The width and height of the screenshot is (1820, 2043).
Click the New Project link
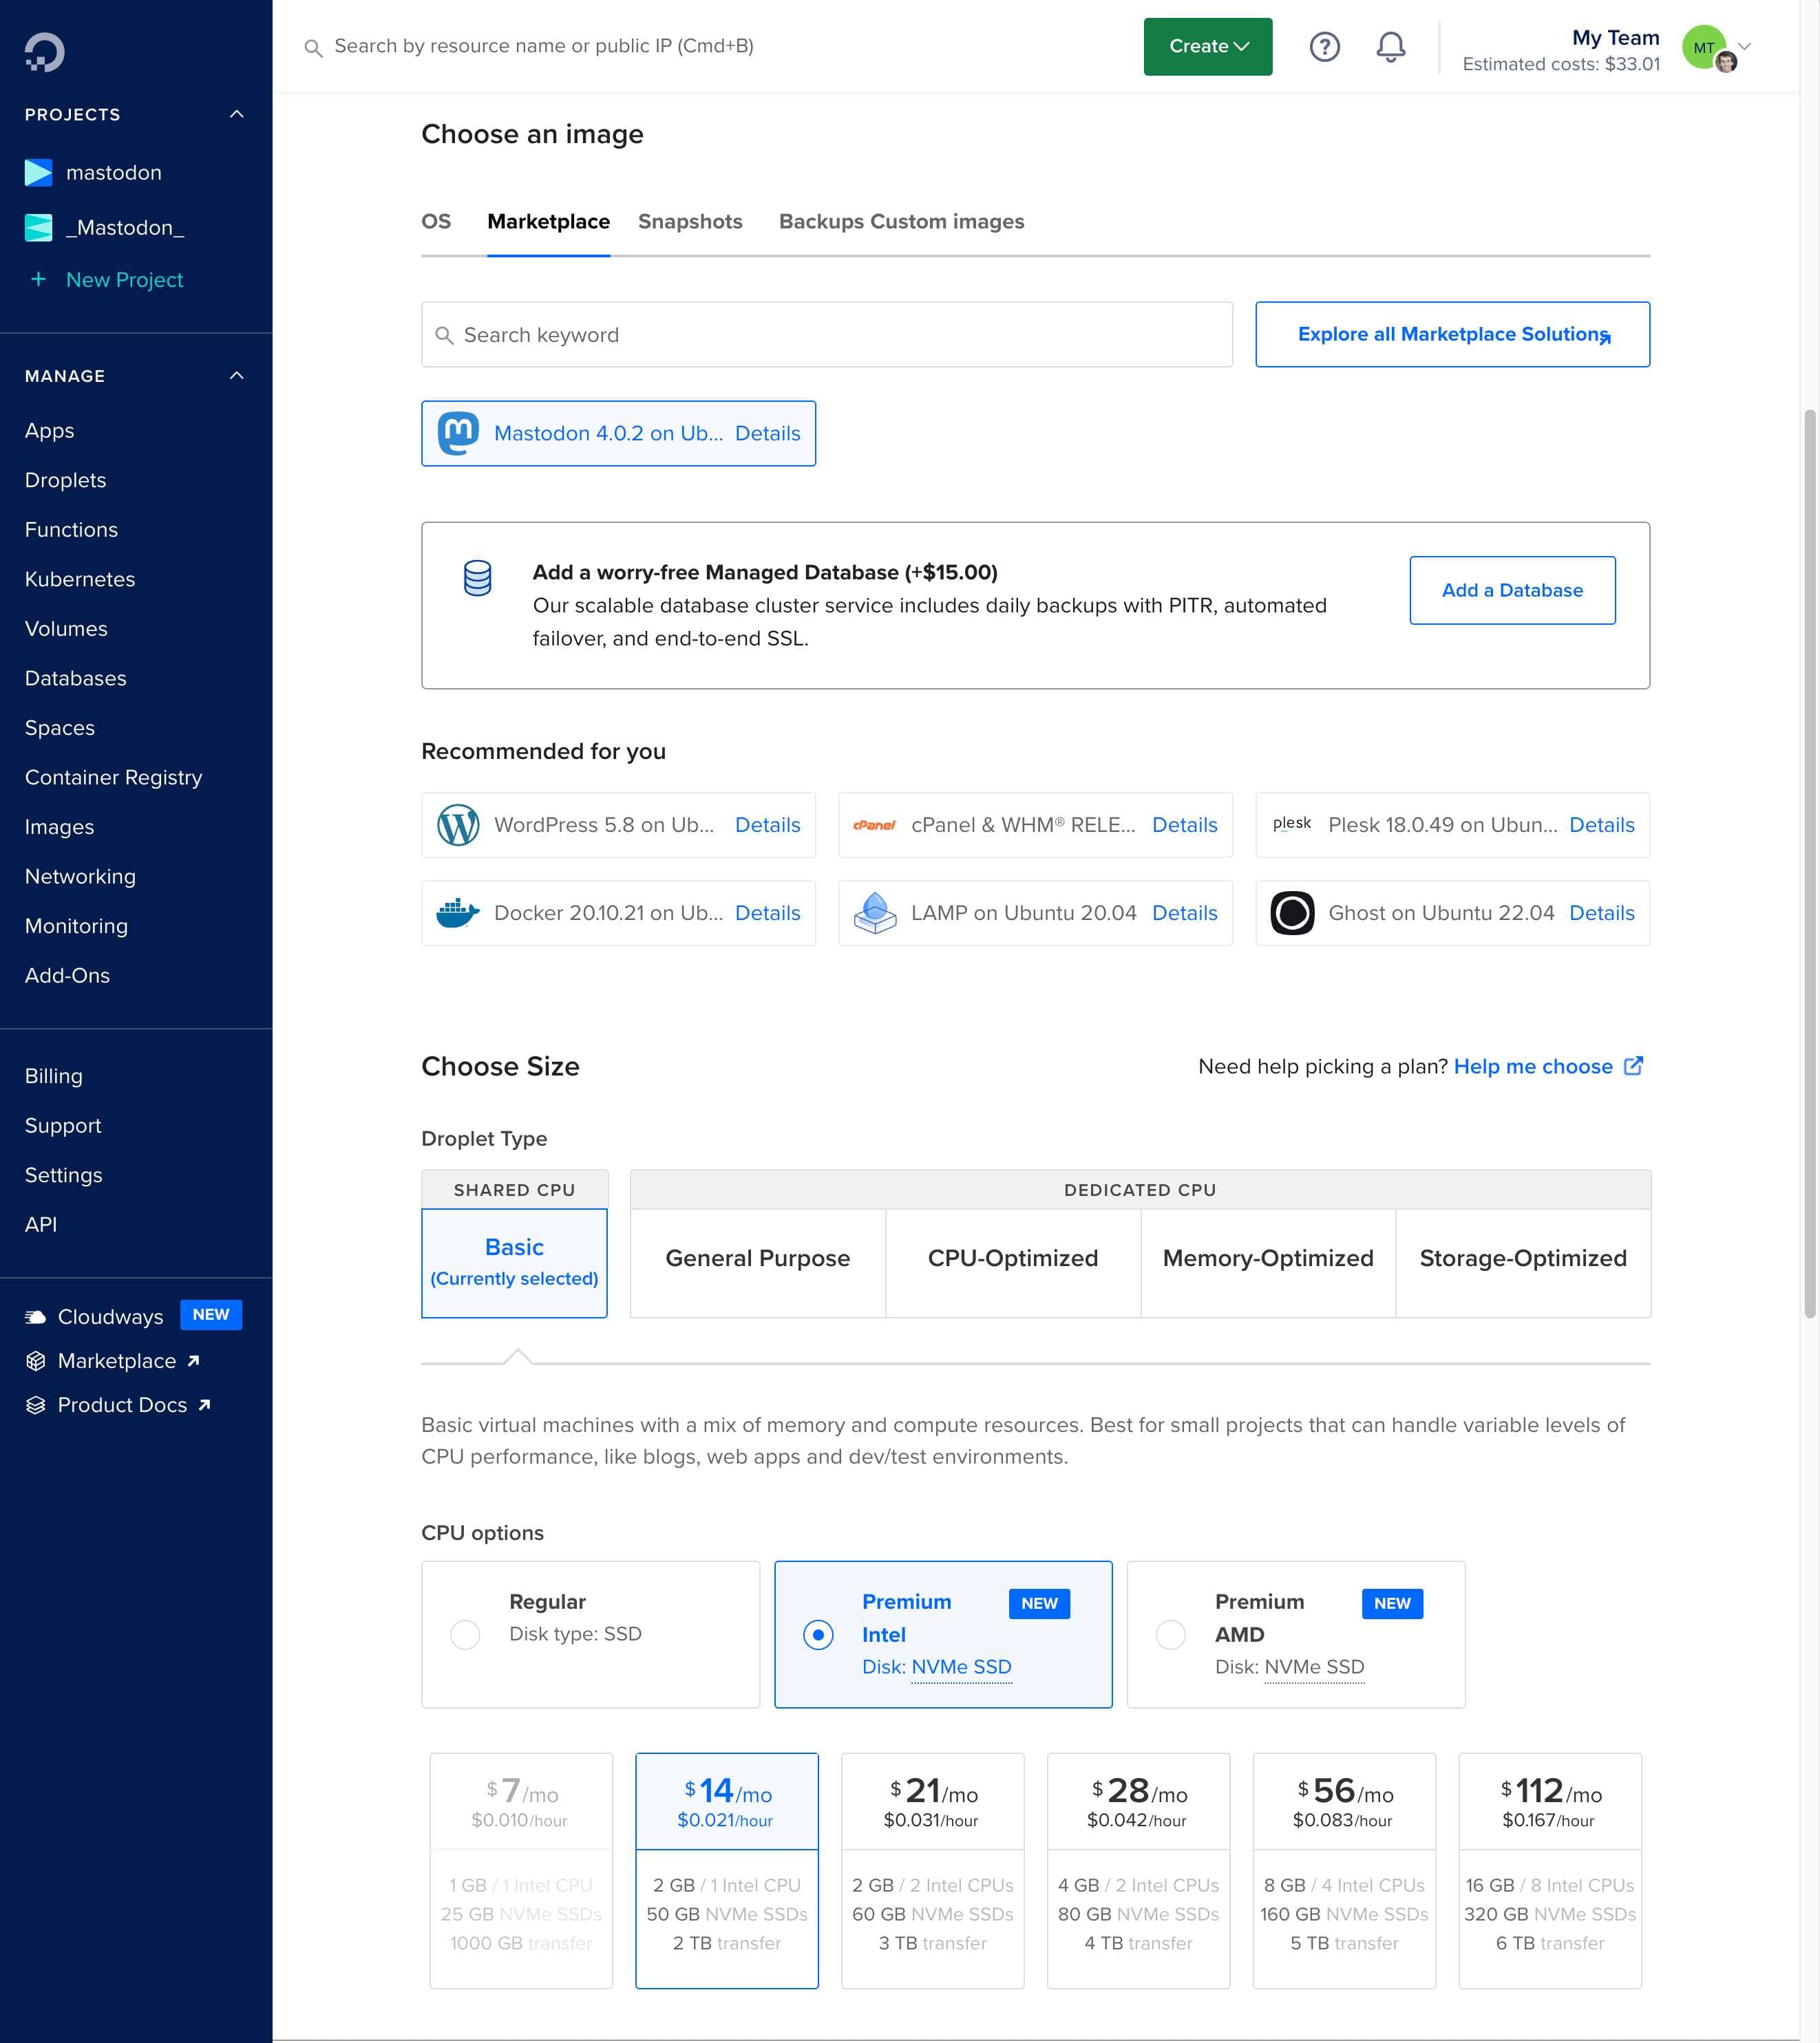(124, 280)
